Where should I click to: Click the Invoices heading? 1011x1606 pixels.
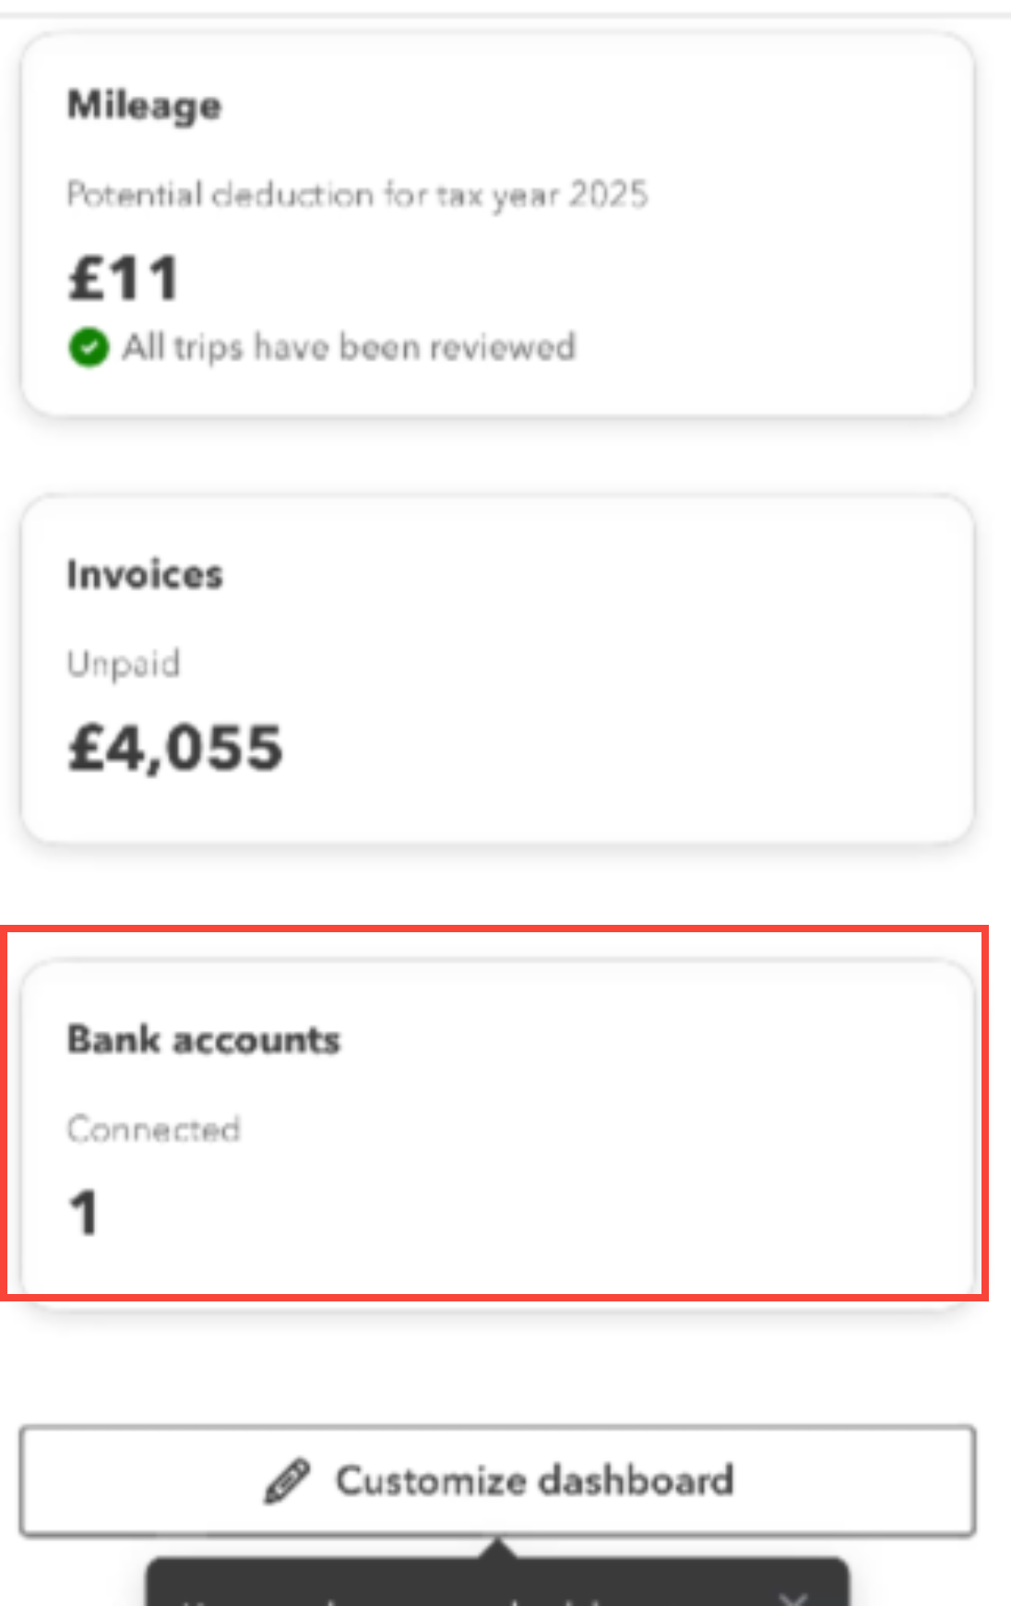click(x=145, y=574)
